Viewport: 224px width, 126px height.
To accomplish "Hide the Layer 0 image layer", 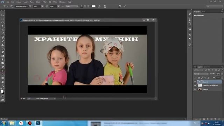I will (x=195, y=89).
